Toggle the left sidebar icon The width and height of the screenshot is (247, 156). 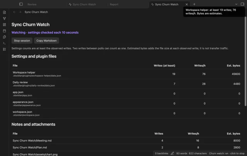tap(21, 4)
